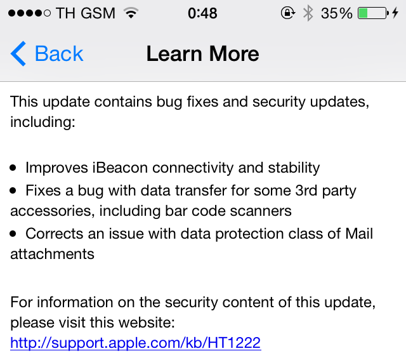Tap the battery level icon
This screenshot has width=406, height=358.
point(373,13)
